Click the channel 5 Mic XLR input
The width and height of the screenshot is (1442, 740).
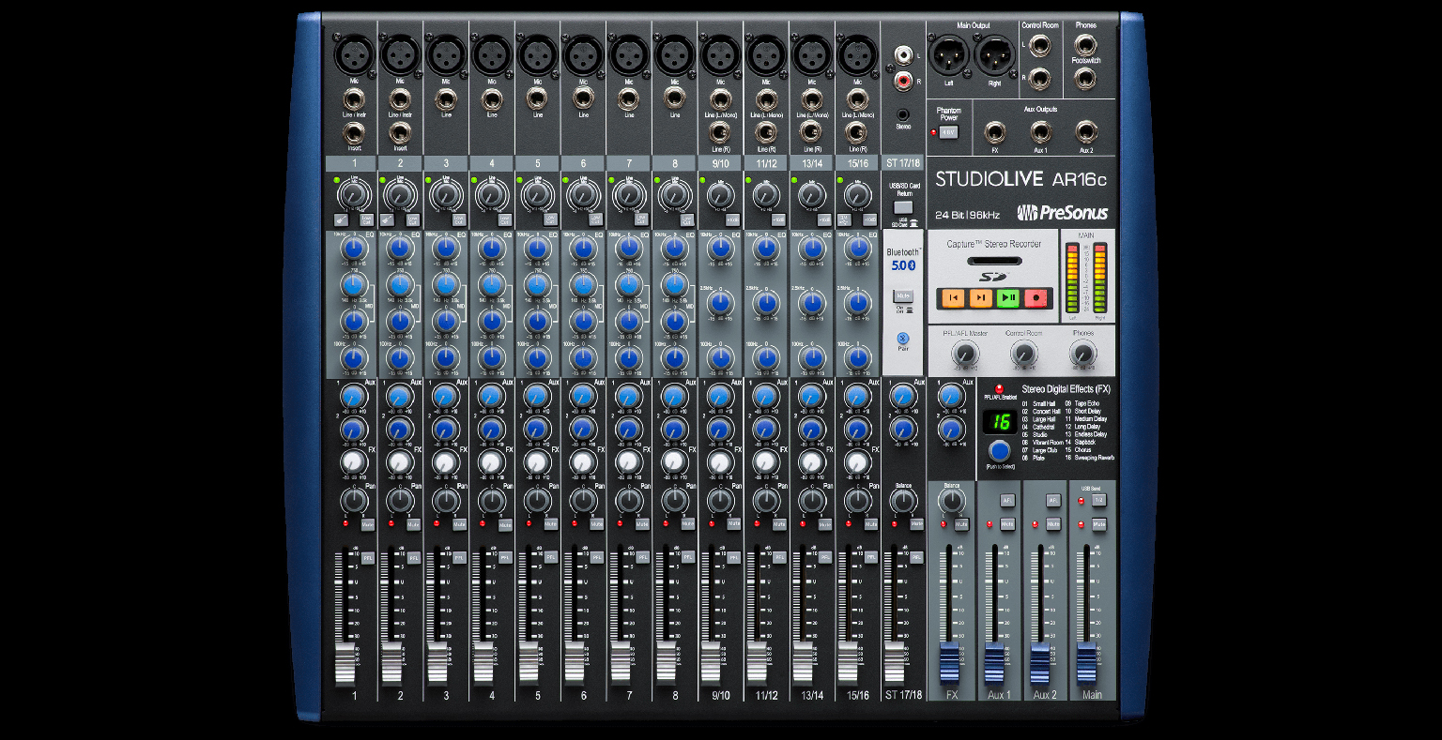[x=537, y=55]
